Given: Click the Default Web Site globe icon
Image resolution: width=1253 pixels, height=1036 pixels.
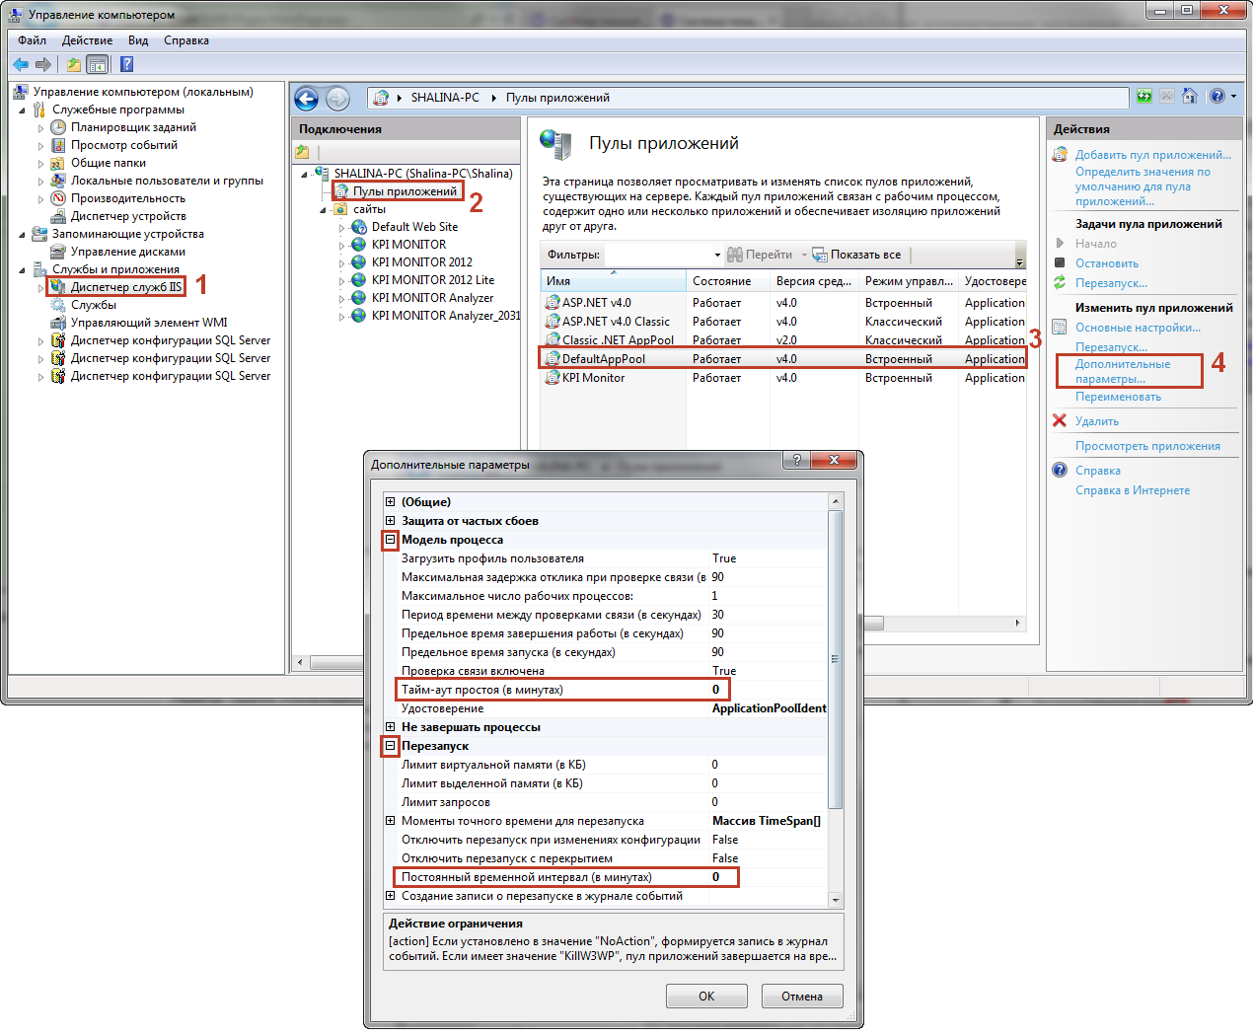Looking at the screenshot, I should (359, 227).
